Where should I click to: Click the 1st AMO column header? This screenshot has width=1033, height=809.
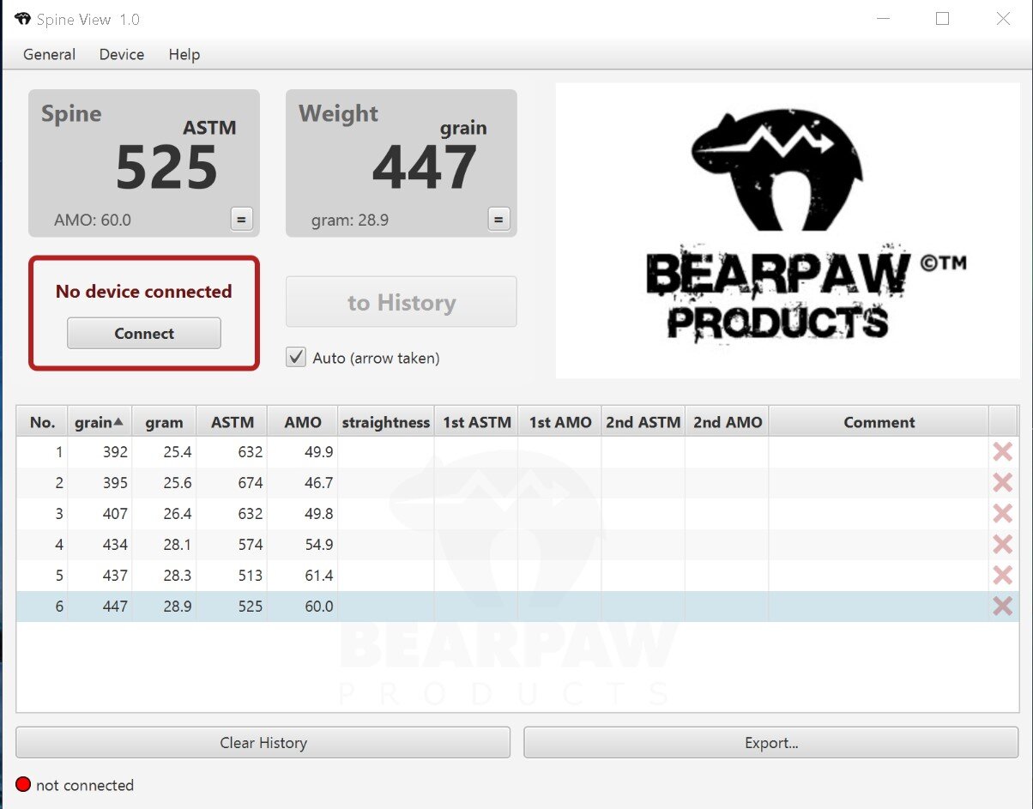tap(559, 422)
